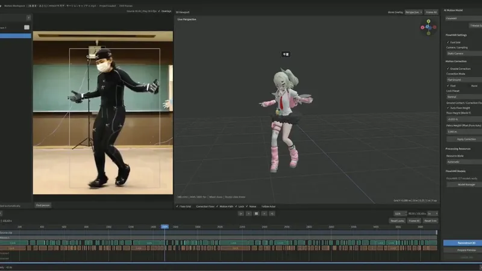Click the blue Reconstruct 3D button
This screenshot has width=482, height=271.
463,243
